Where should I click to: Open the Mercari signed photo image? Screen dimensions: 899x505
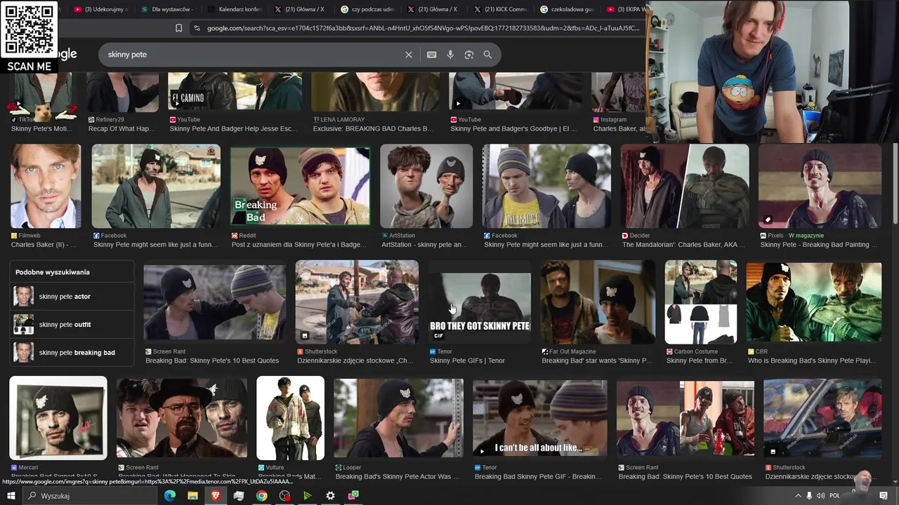tap(58, 418)
